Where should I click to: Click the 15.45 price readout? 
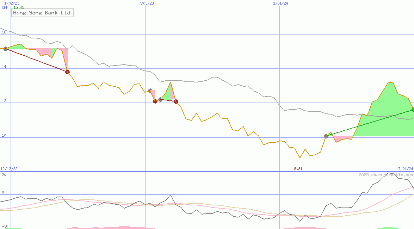point(18,7)
